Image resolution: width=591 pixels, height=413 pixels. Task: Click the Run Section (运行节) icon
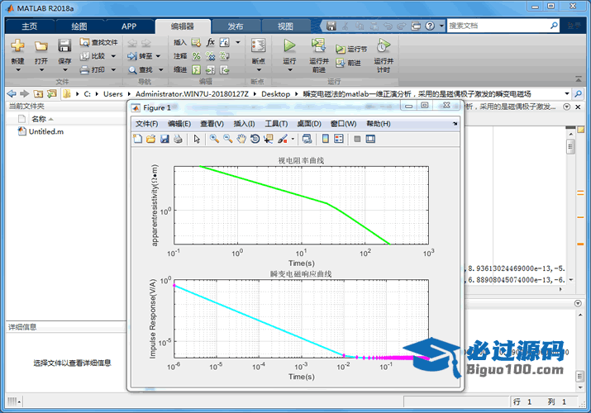341,49
